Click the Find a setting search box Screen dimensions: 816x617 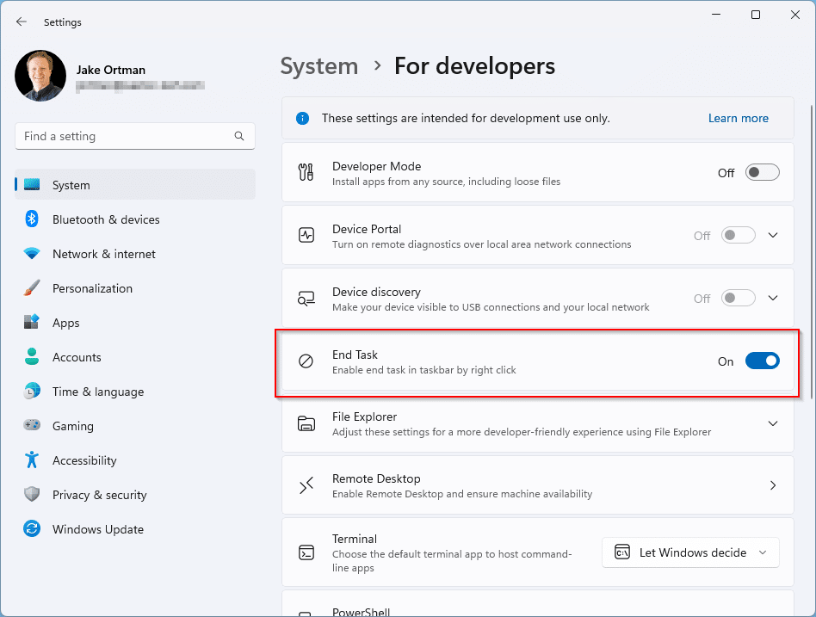pos(135,136)
